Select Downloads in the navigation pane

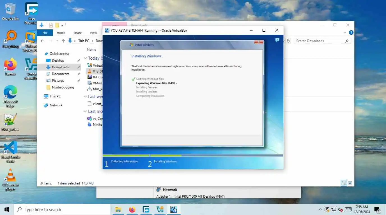[60, 67]
